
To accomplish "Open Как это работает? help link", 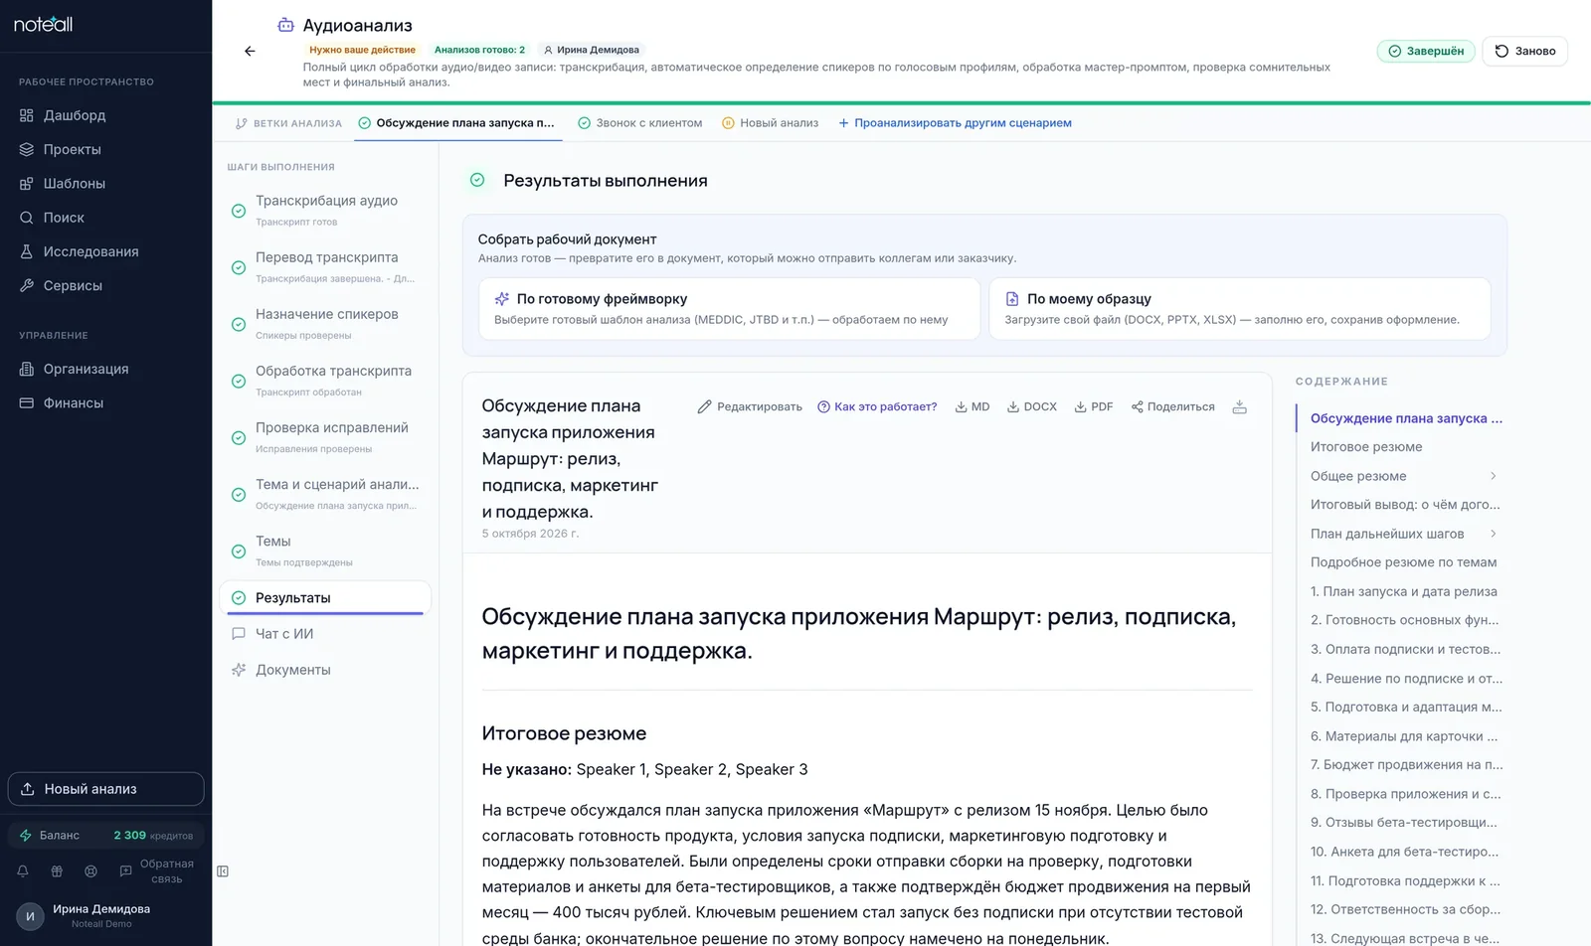I will [877, 406].
